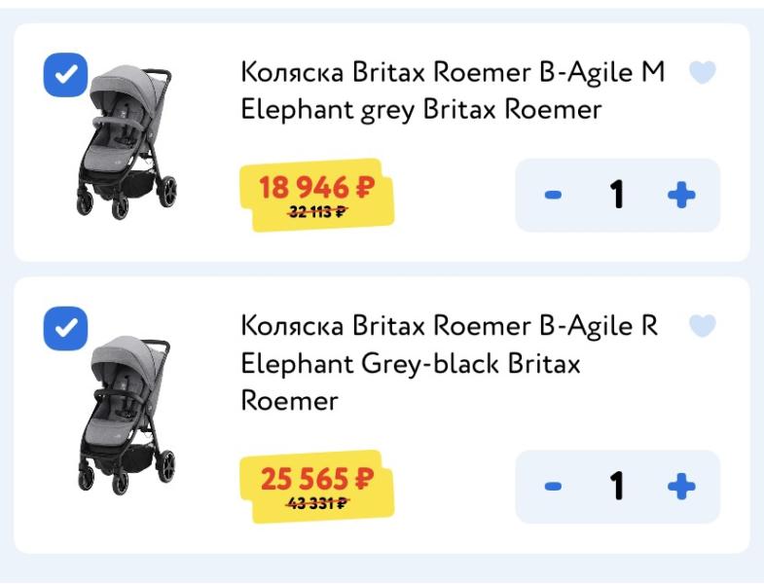Select quantity field of B-Agile R stroller
Screen dimensions: 764x584
(617, 486)
